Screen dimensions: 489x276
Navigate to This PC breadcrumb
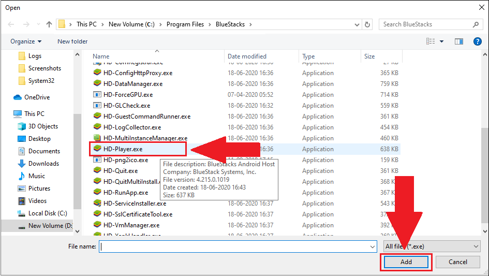pyautogui.click(x=87, y=24)
